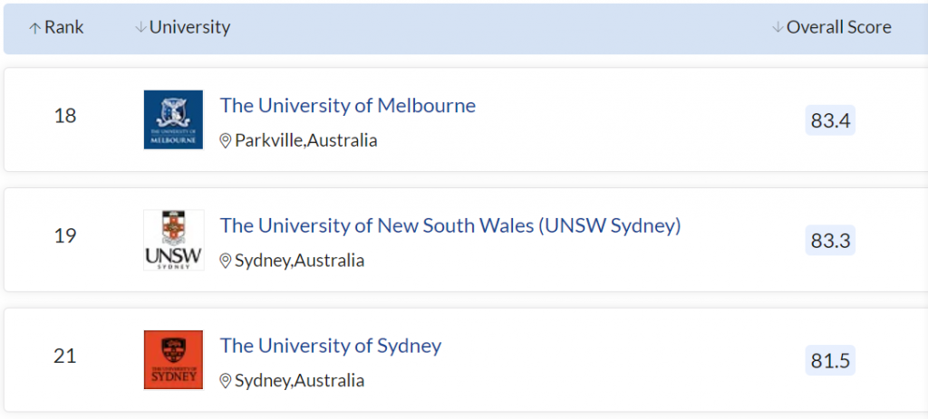
Task: Click rank number 18
Action: pos(65,116)
